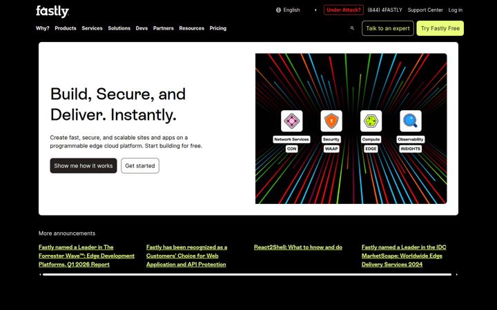Open the Resources menu
Image resolution: width=497 pixels, height=310 pixels.
pyautogui.click(x=191, y=28)
